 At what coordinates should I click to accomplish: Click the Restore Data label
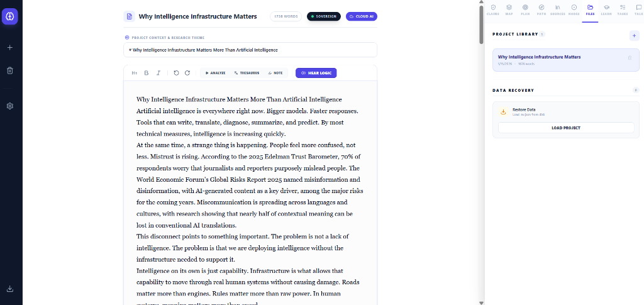pyautogui.click(x=524, y=110)
